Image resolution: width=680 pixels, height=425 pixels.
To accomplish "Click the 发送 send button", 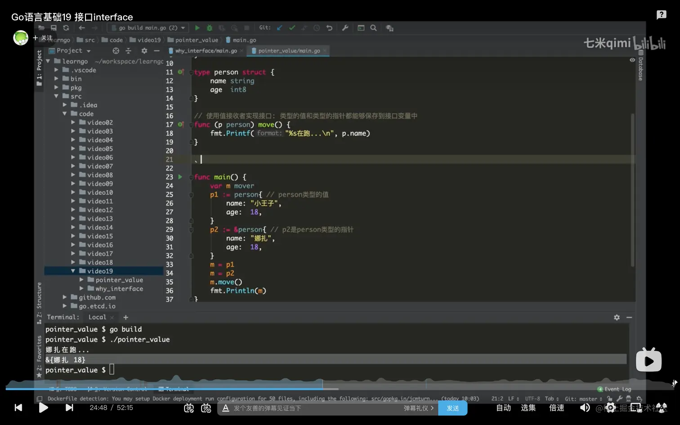I will pos(452,408).
